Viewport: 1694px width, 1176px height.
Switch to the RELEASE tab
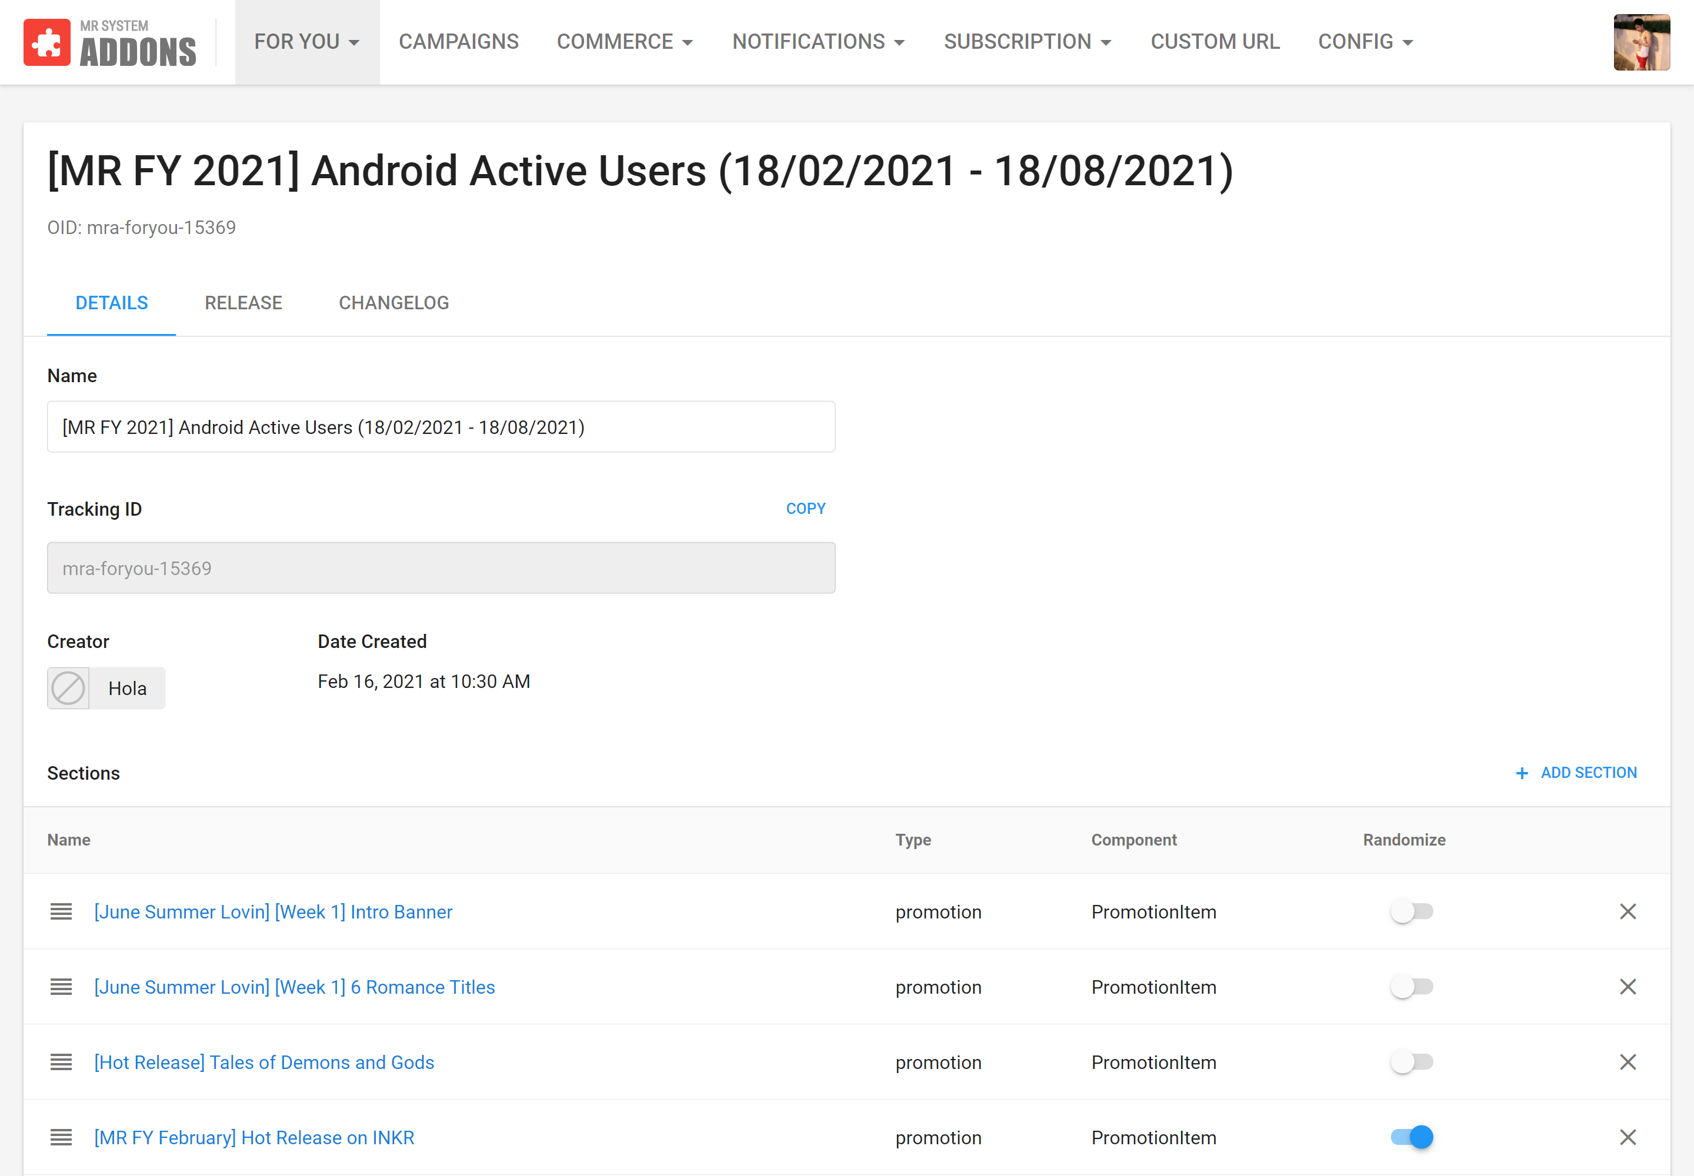pos(244,303)
